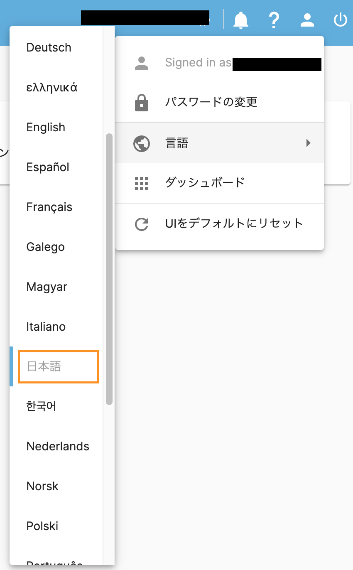Click the help question mark icon
Screen dimensions: 353x570
tap(274, 20)
